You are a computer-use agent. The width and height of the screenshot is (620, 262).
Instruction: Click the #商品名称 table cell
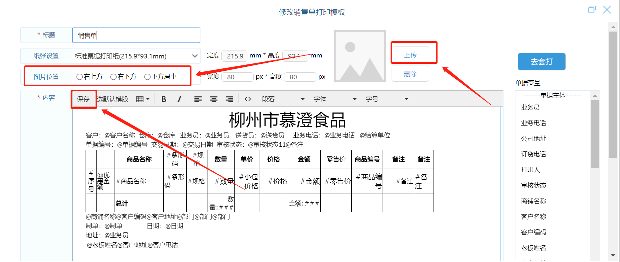click(x=139, y=181)
